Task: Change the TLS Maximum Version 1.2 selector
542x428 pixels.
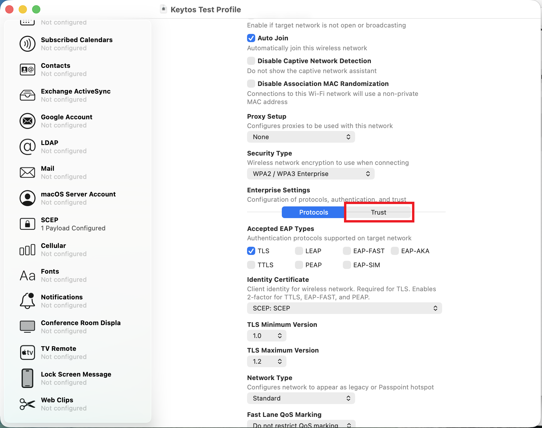Action: click(267, 361)
